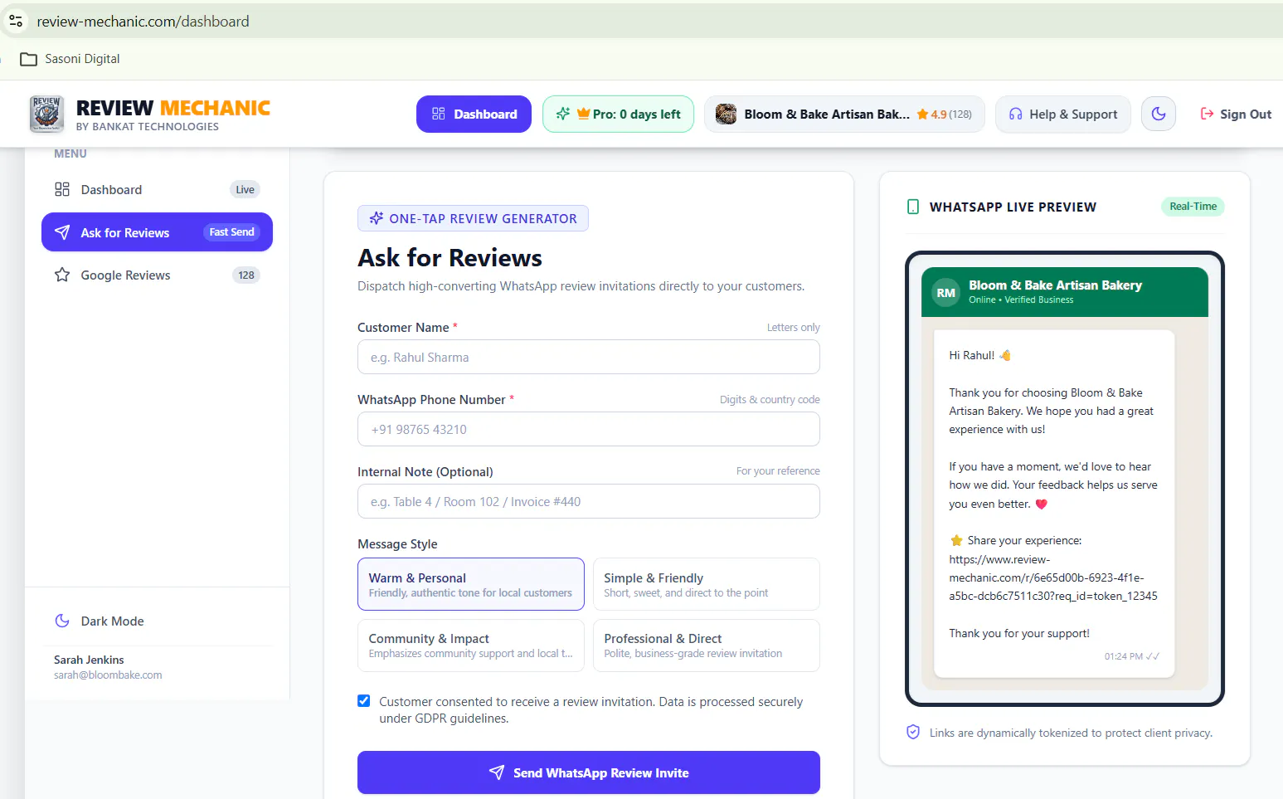The image size is (1283, 799).
Task: Click the Customer Name input field
Action: 589,357
